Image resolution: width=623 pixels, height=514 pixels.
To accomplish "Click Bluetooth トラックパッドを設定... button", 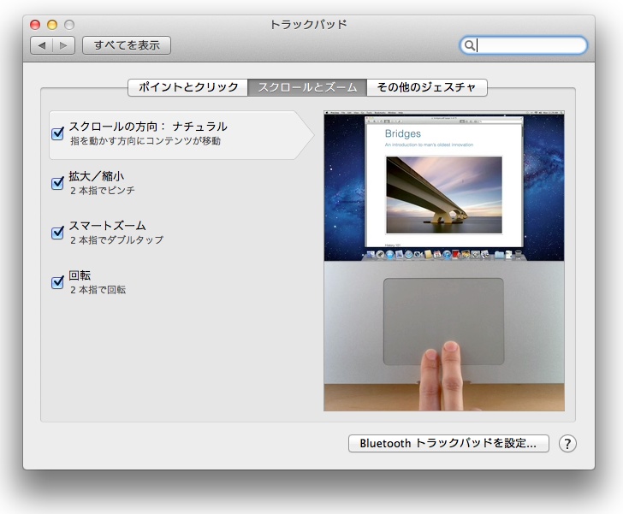I will pyautogui.click(x=448, y=443).
